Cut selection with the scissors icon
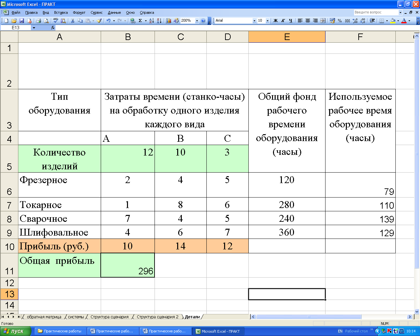This screenshot has height=336, width=420. 73,21
